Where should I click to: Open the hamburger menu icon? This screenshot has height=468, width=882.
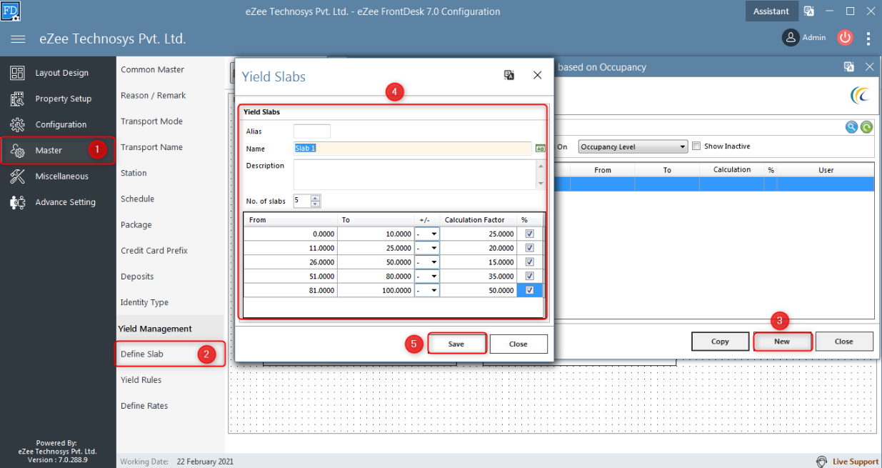[x=19, y=39]
